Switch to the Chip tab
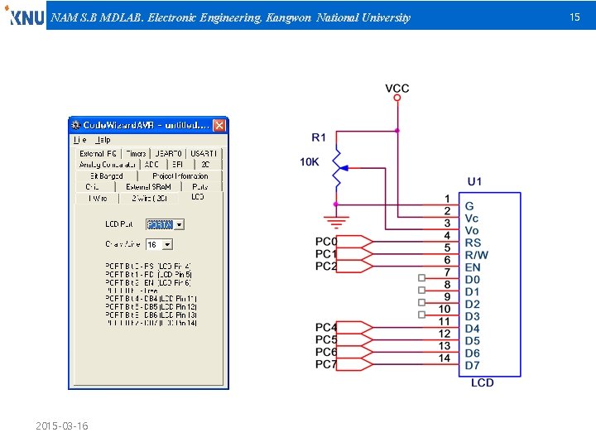The width and height of the screenshot is (596, 447). tap(95, 187)
